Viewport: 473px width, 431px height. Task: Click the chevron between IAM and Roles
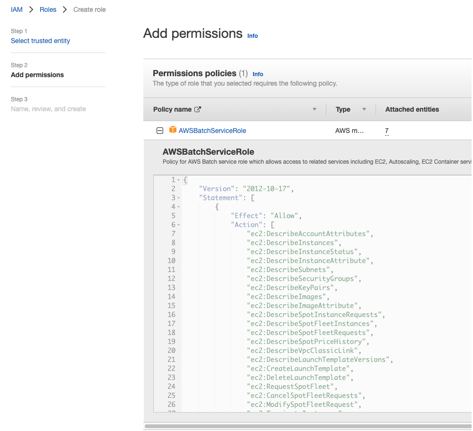pyautogui.click(x=31, y=9)
